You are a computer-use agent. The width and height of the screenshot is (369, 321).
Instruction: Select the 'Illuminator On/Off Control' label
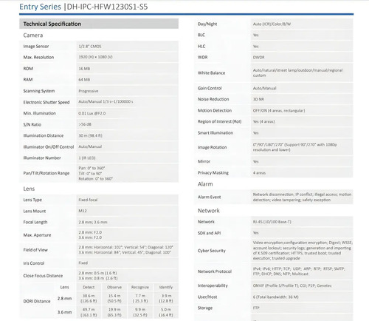[49, 147]
